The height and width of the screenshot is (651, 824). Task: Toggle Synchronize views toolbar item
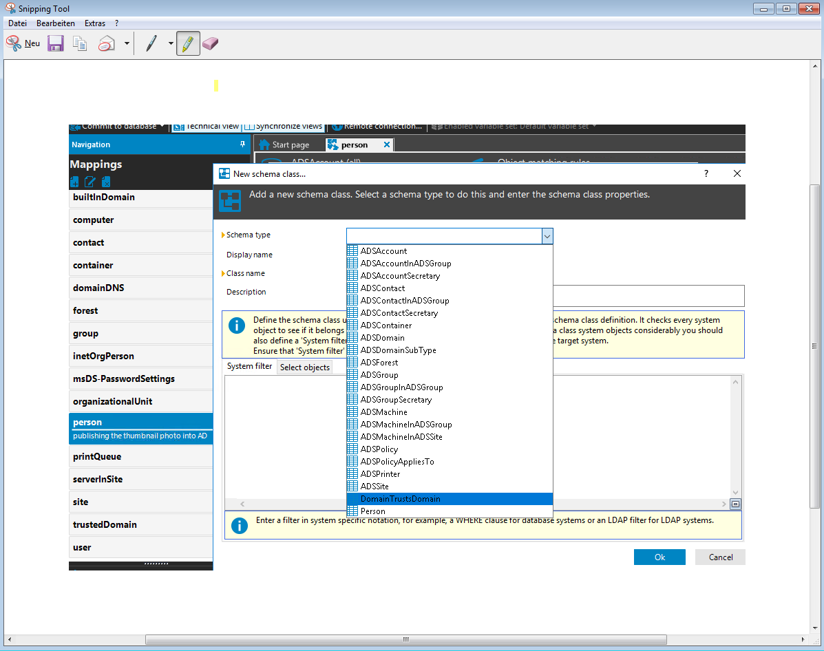[284, 128]
